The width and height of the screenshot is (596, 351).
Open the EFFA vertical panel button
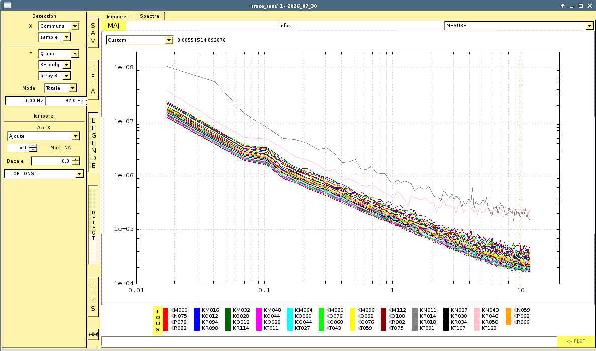coord(93,80)
